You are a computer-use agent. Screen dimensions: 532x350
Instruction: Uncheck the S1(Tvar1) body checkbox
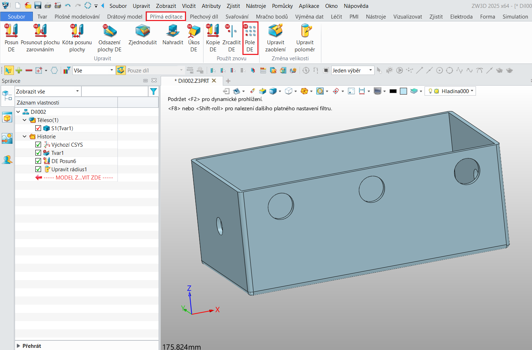(x=38, y=128)
